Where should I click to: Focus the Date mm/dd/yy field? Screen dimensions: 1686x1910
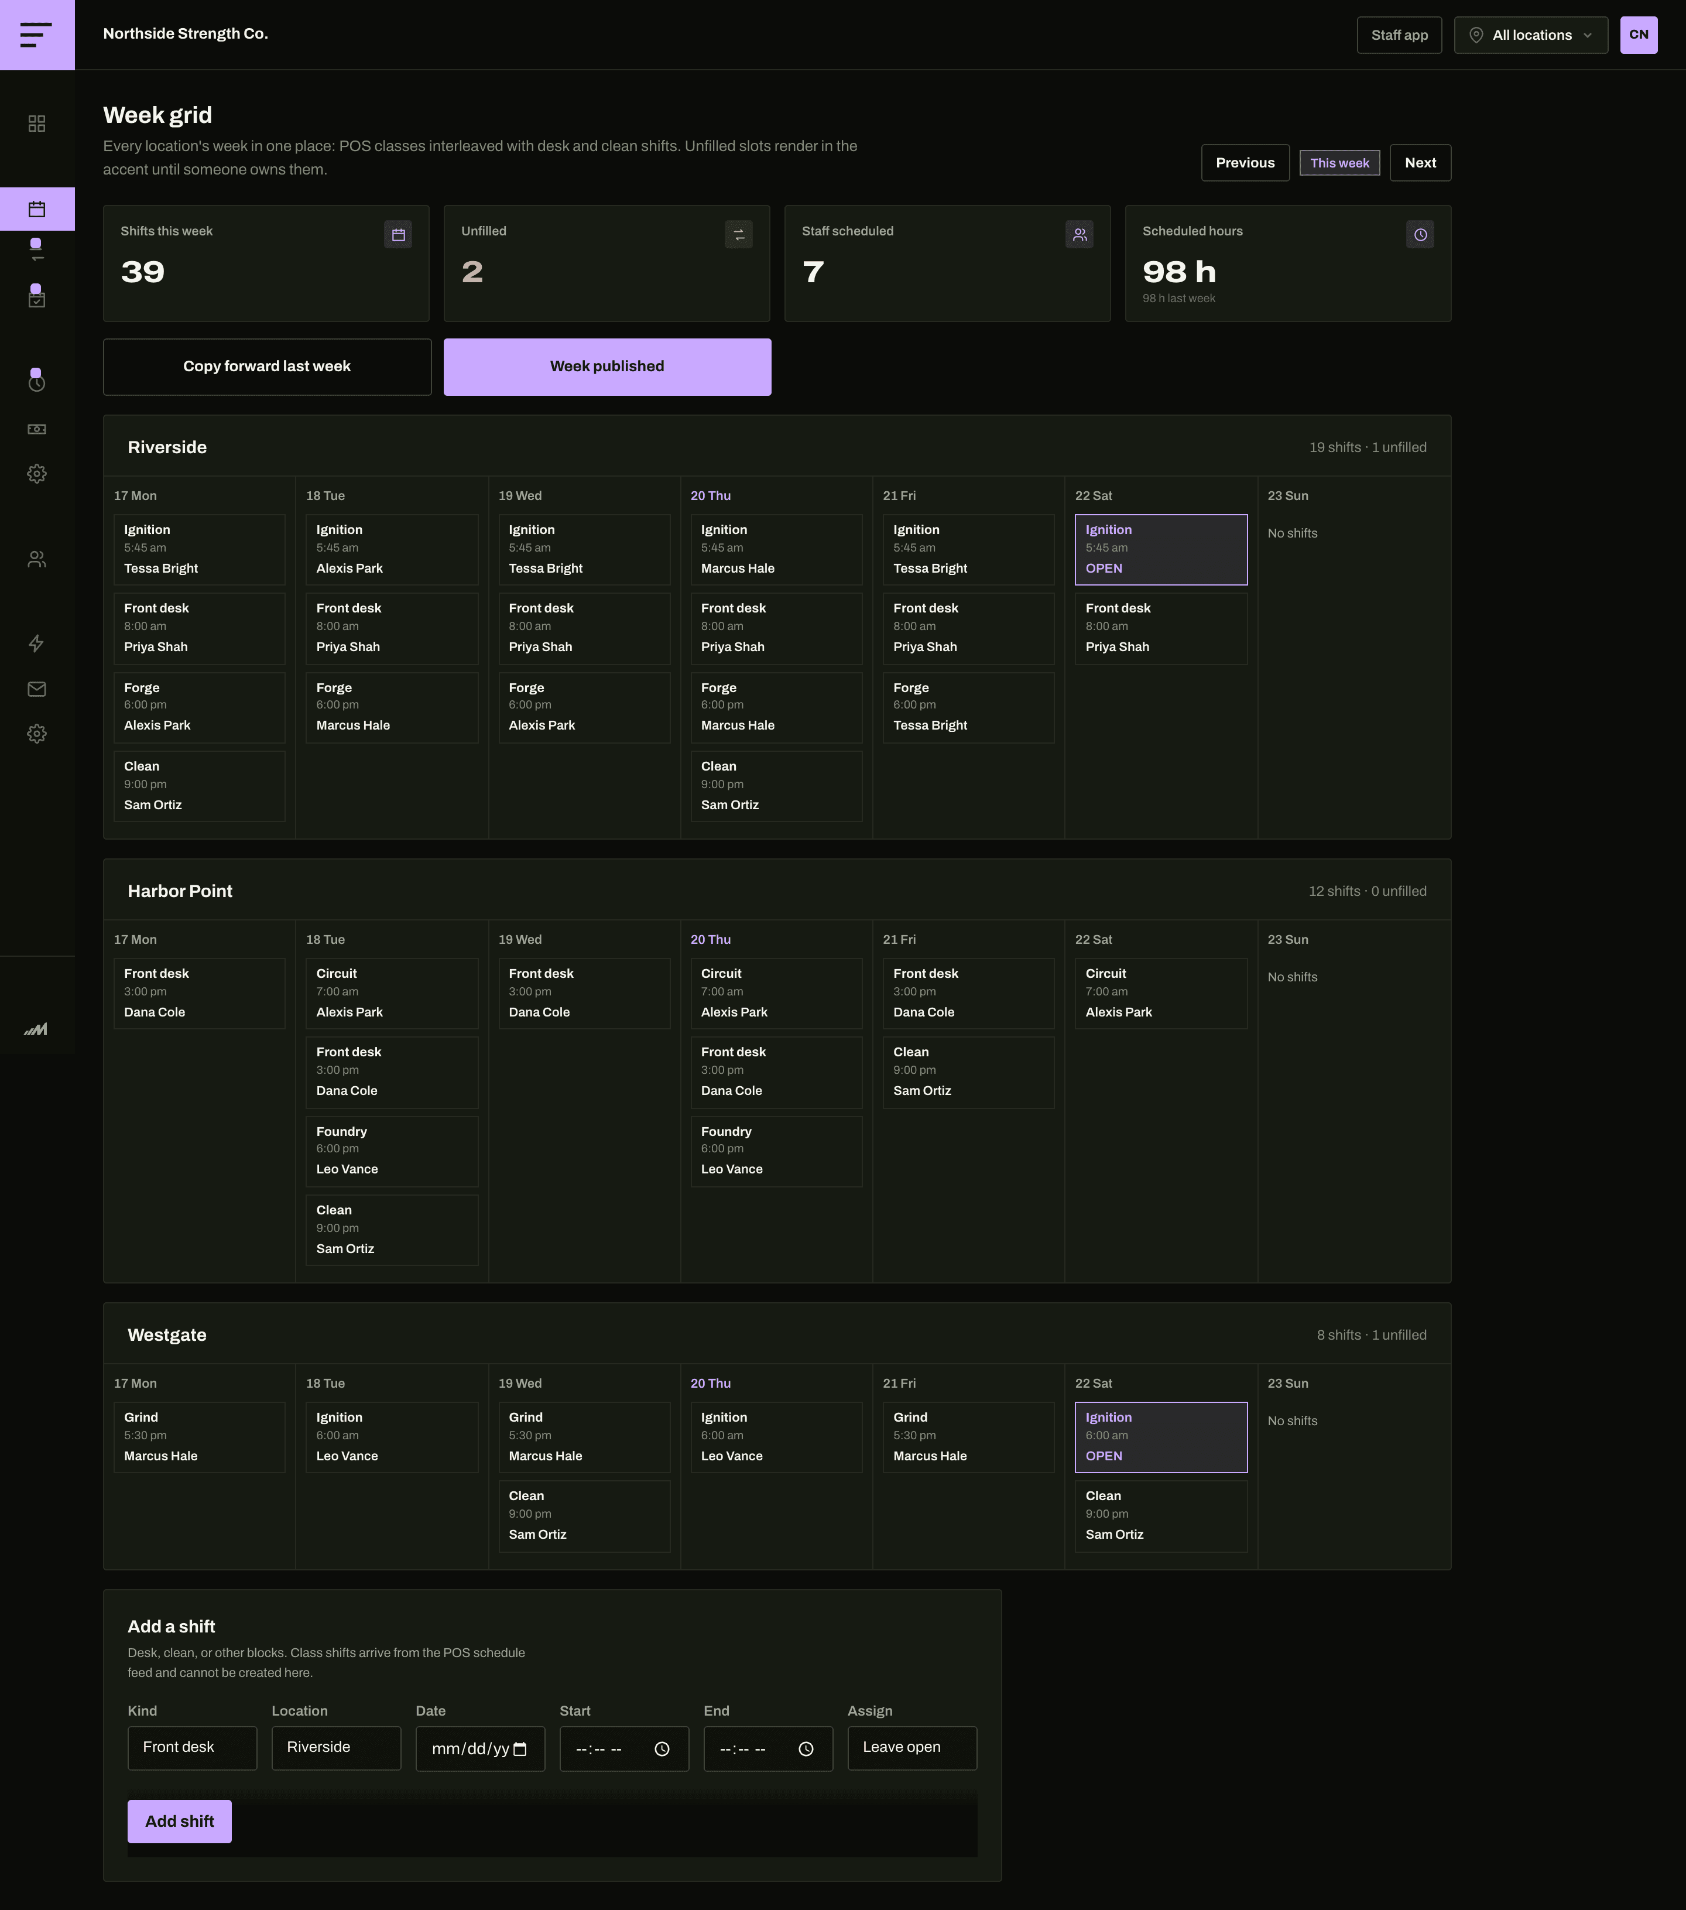pyautogui.click(x=480, y=1750)
